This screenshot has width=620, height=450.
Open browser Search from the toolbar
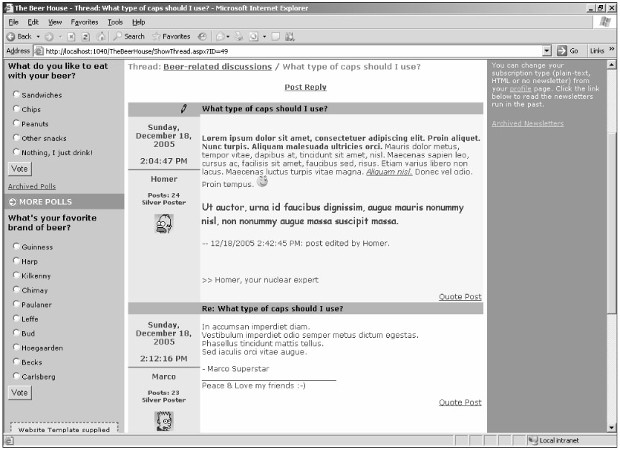130,36
